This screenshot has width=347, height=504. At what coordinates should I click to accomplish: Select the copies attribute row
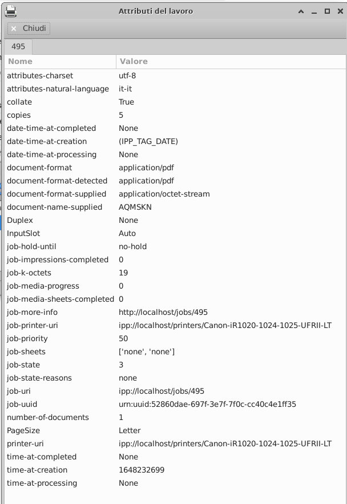point(86,115)
